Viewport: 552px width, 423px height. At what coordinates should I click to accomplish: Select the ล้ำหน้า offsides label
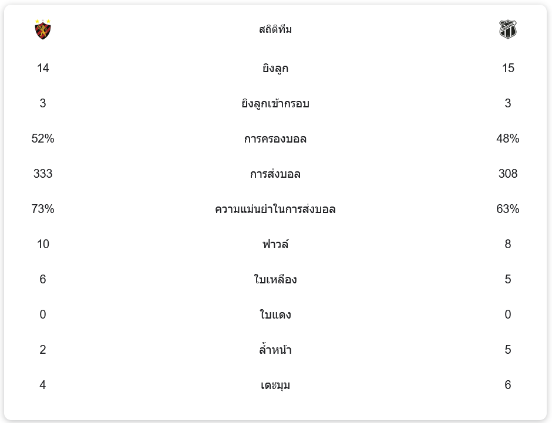point(275,350)
